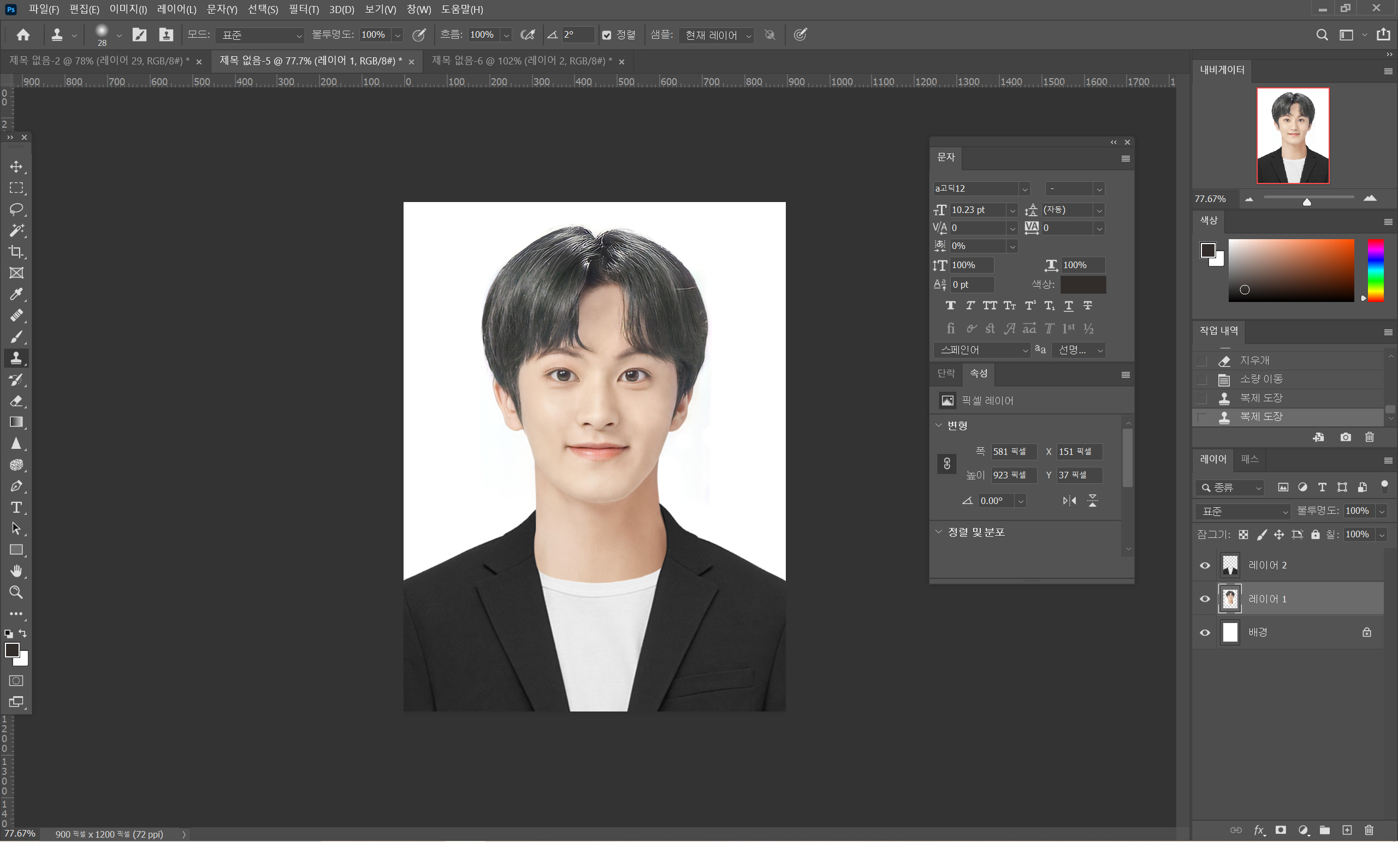Switch to the 제목 없음-6 document tab
Screen dimensions: 1398x842
pyautogui.click(x=521, y=61)
